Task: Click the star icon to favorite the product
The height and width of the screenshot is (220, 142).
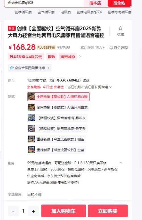Action: coord(120,28)
